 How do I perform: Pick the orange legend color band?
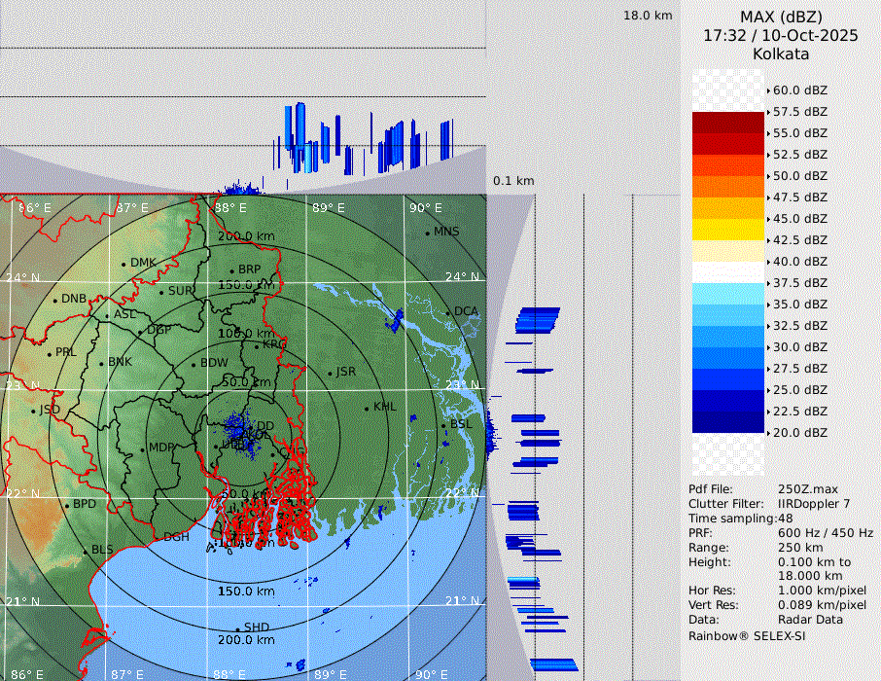pyautogui.click(x=728, y=186)
